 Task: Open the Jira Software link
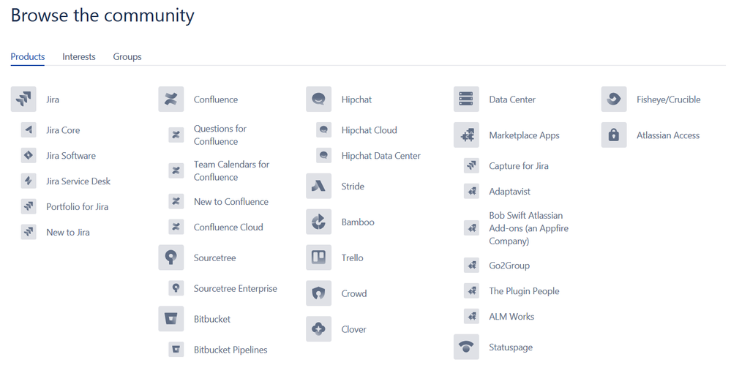(71, 156)
